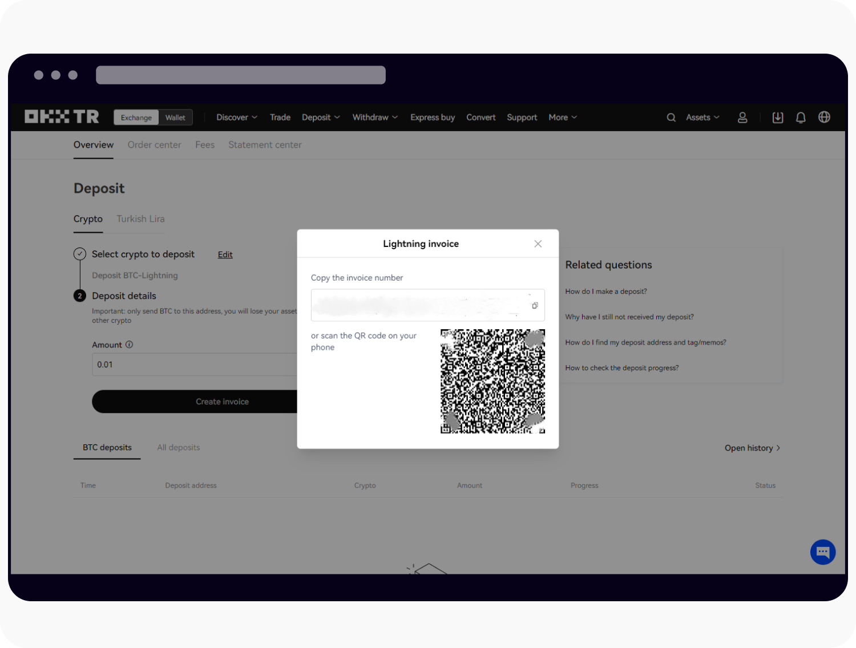Expand the Discover dropdown
Viewport: 856px width, 648px height.
[236, 117]
